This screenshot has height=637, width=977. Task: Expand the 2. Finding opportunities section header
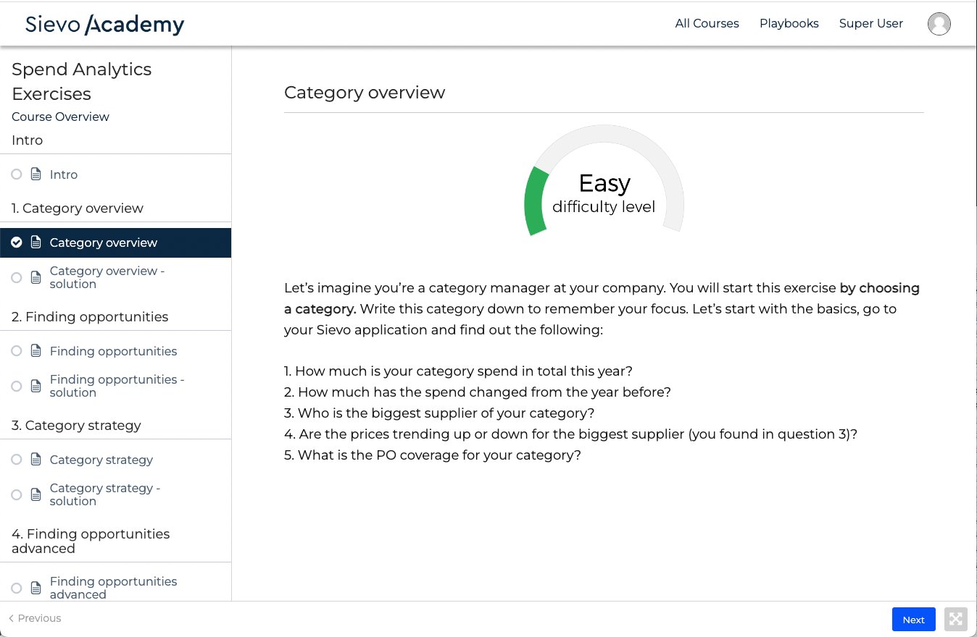click(x=90, y=317)
